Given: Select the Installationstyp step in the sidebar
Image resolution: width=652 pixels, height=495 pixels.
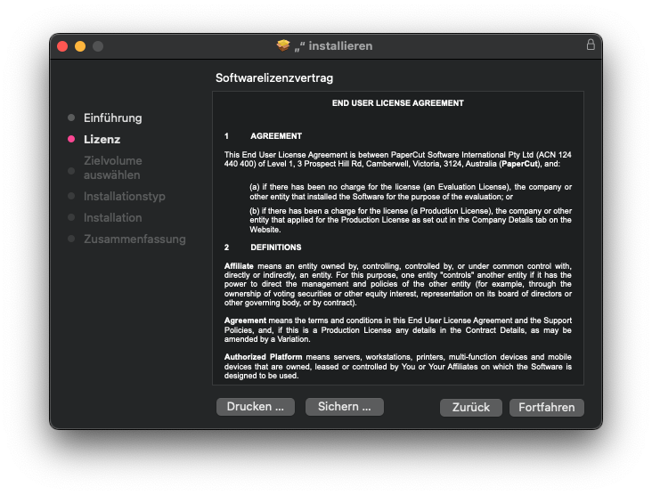Looking at the screenshot, I should (x=124, y=196).
